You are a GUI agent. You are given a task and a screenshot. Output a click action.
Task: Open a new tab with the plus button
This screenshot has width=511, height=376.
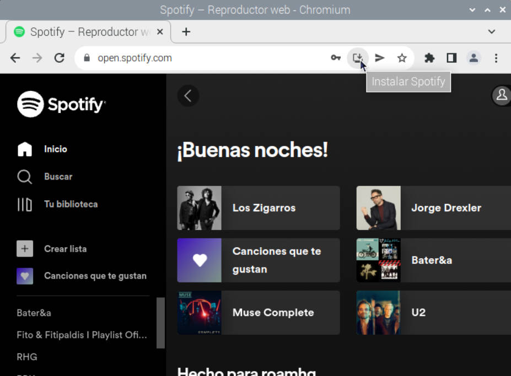tap(186, 31)
